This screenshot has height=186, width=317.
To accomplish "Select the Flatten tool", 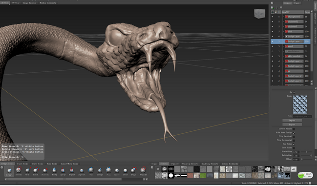I will click(x=45, y=171).
